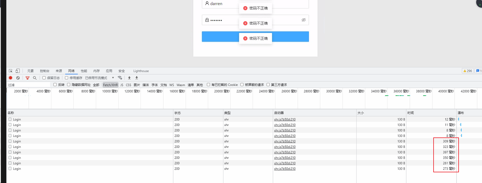The height and width of the screenshot is (183, 482).
Task: Open the 性能 tab
Action: pos(84,71)
